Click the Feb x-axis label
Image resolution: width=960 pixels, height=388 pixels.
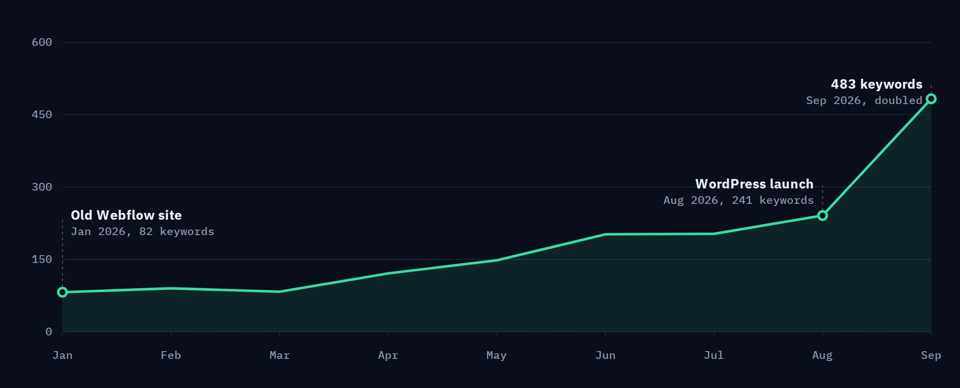[171, 355]
